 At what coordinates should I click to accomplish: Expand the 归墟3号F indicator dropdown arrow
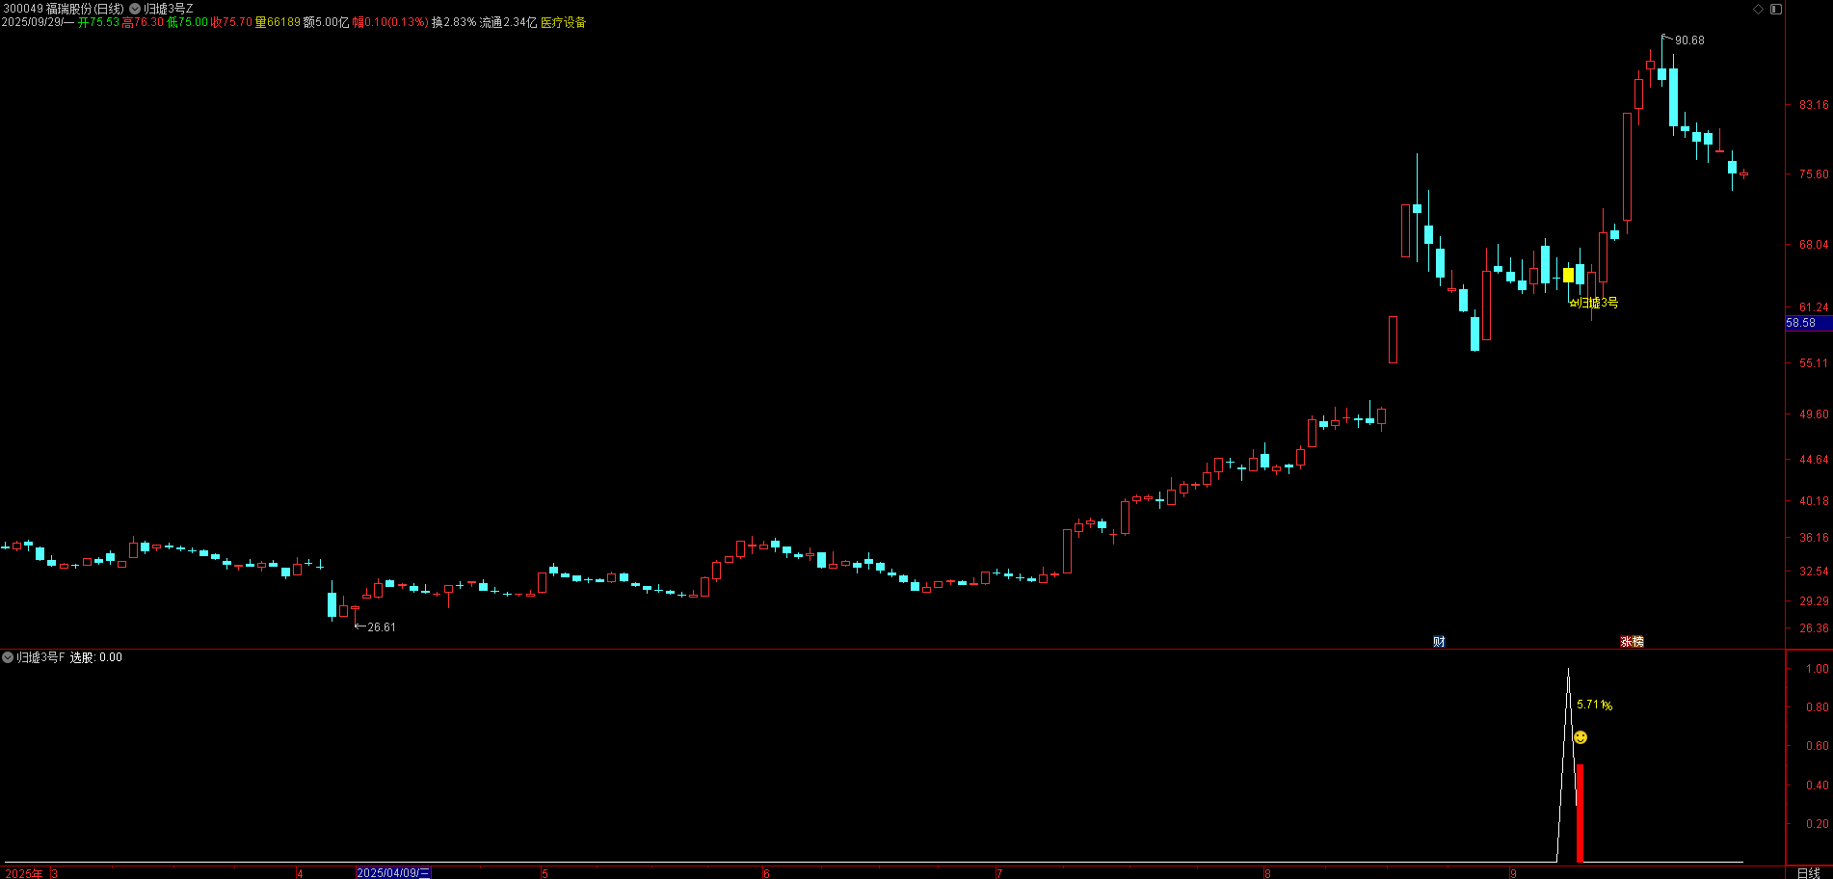(8, 657)
